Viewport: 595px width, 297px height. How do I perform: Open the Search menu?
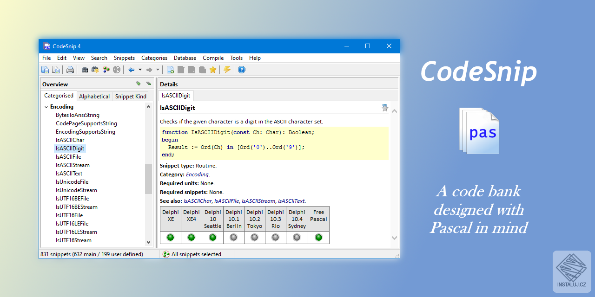(99, 58)
